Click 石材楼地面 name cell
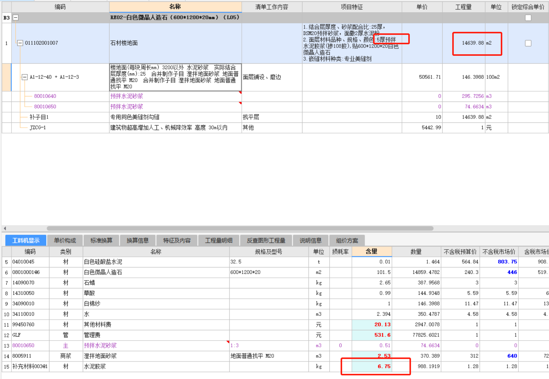Screen dimensions: 549x379 175,43
